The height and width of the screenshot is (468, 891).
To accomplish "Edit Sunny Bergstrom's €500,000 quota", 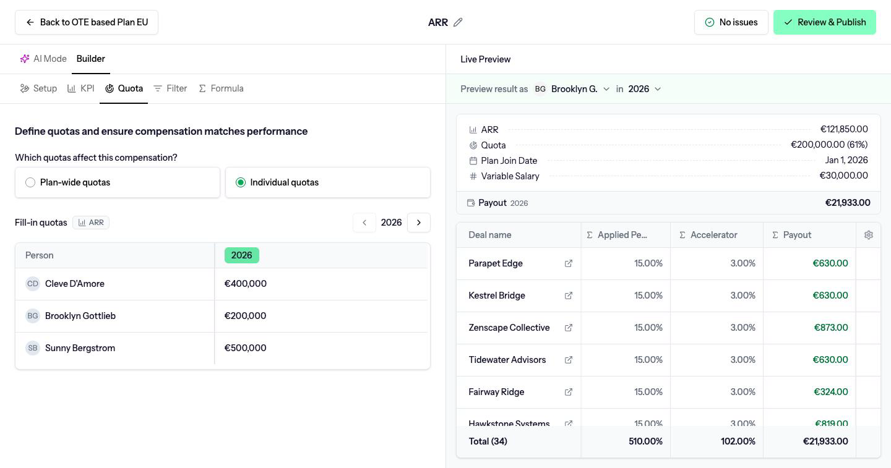I will [x=321, y=348].
